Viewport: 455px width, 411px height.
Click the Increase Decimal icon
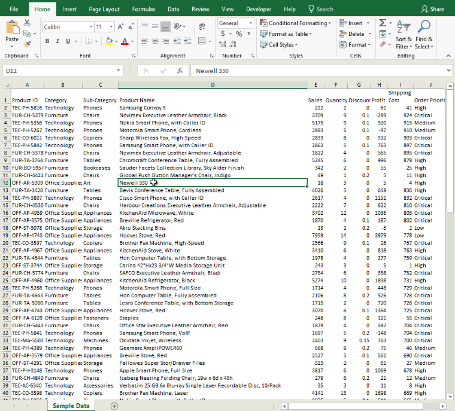click(x=223, y=44)
